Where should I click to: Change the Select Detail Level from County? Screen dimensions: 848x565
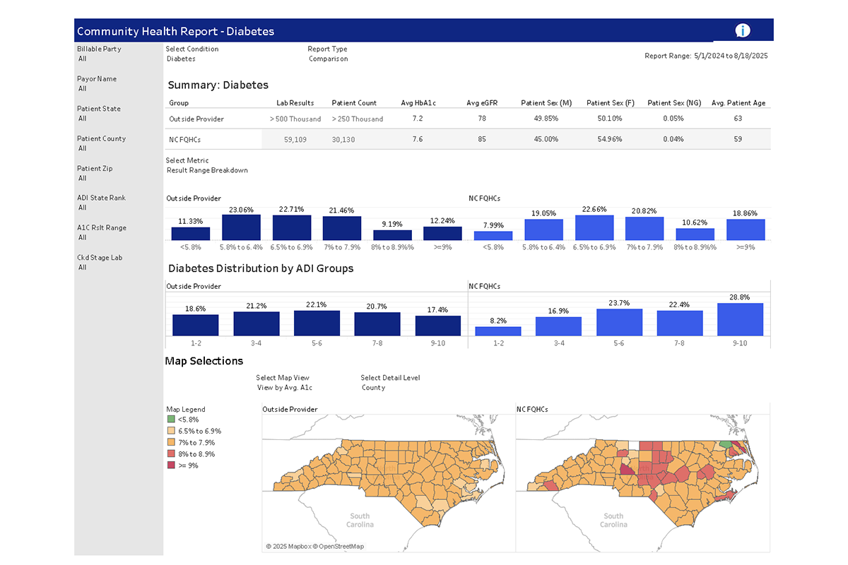click(373, 387)
